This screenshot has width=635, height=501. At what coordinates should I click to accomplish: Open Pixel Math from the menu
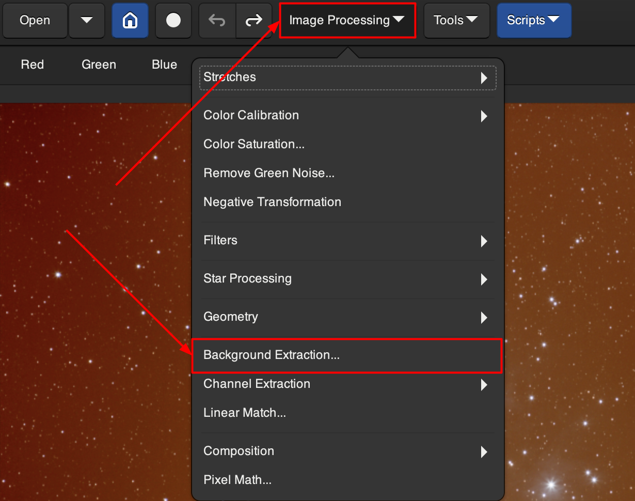[x=237, y=480]
